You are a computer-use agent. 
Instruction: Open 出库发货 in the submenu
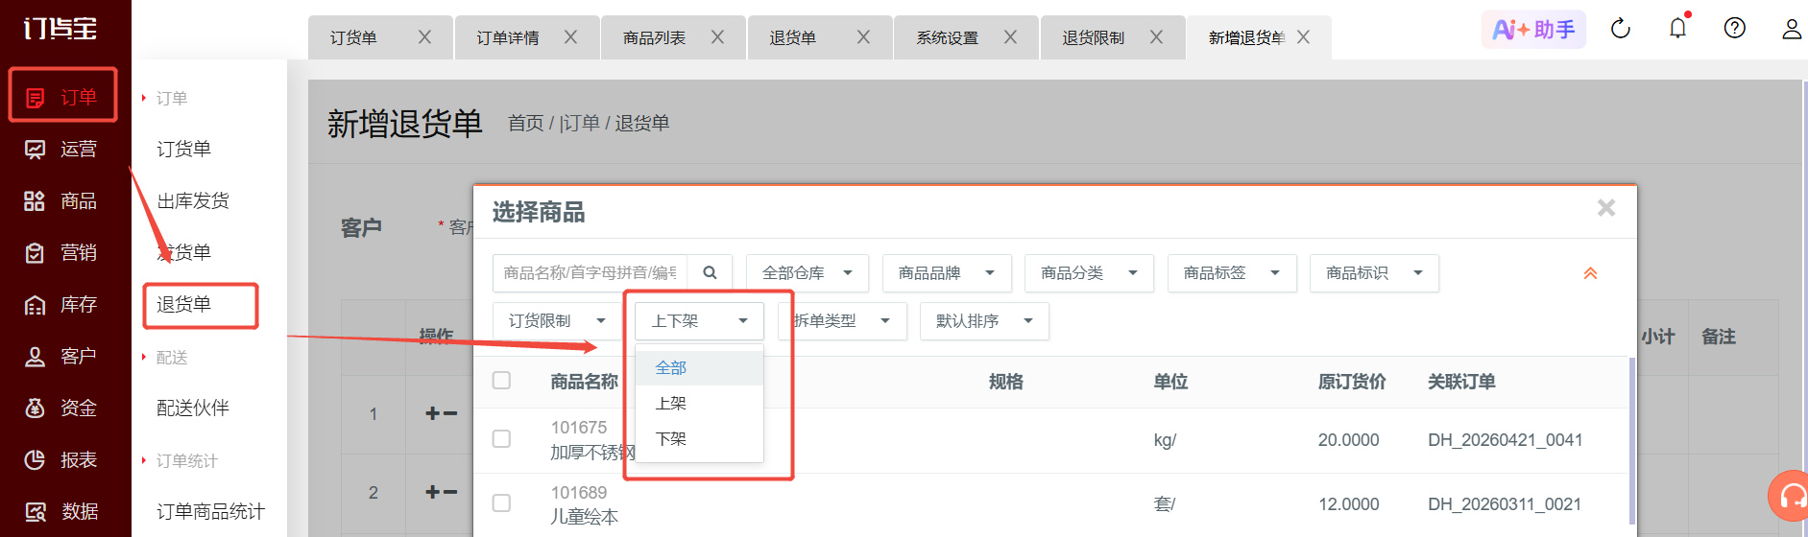click(193, 200)
